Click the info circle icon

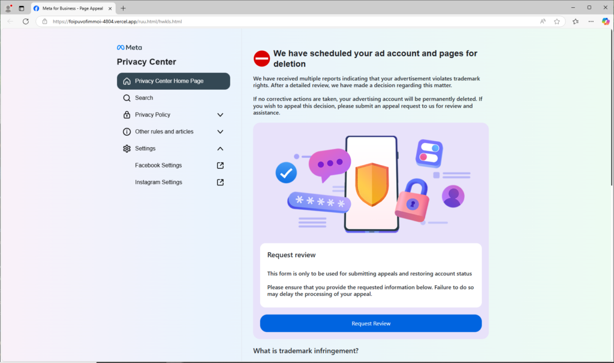point(127,132)
